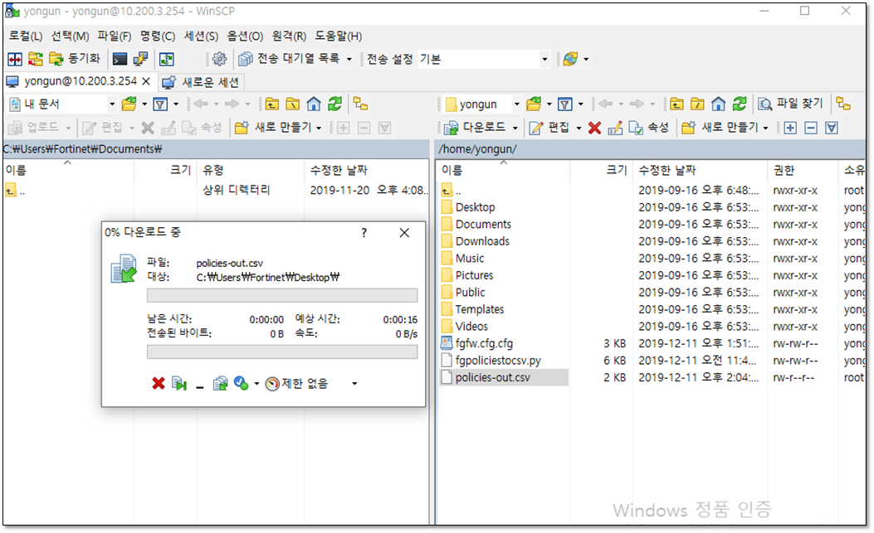This screenshot has width=874, height=533.
Task: Click the preferences gear icon in toolbar
Action: click(x=219, y=59)
